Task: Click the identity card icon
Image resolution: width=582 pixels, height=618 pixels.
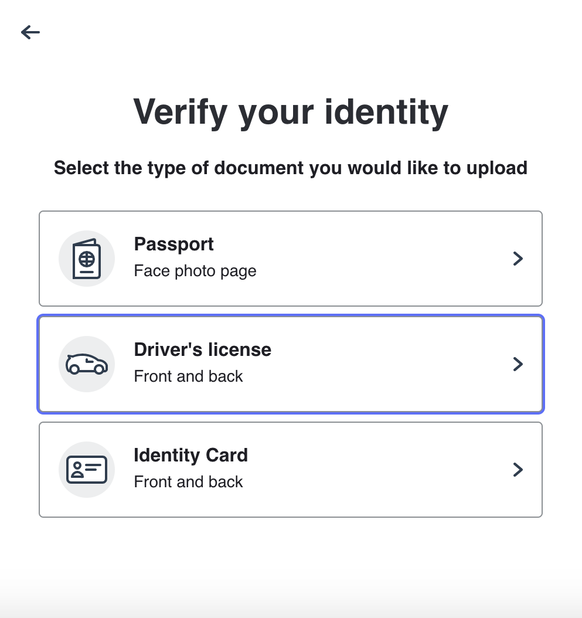Action: tap(87, 470)
